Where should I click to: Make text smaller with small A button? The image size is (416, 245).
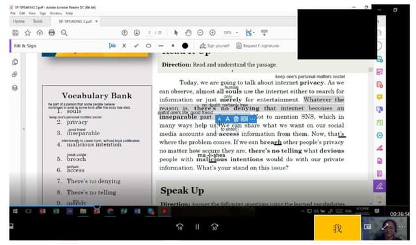pyautogui.click(x=220, y=120)
